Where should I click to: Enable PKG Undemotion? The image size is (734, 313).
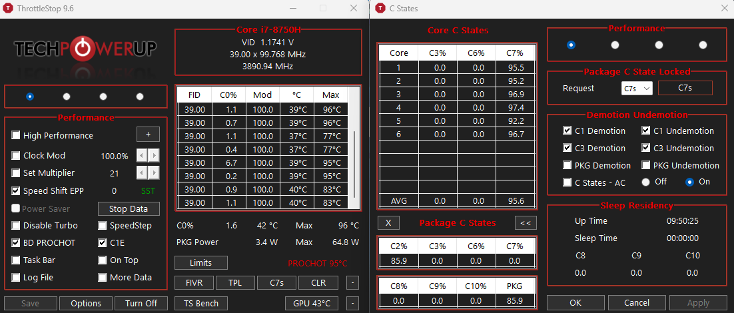(x=646, y=165)
